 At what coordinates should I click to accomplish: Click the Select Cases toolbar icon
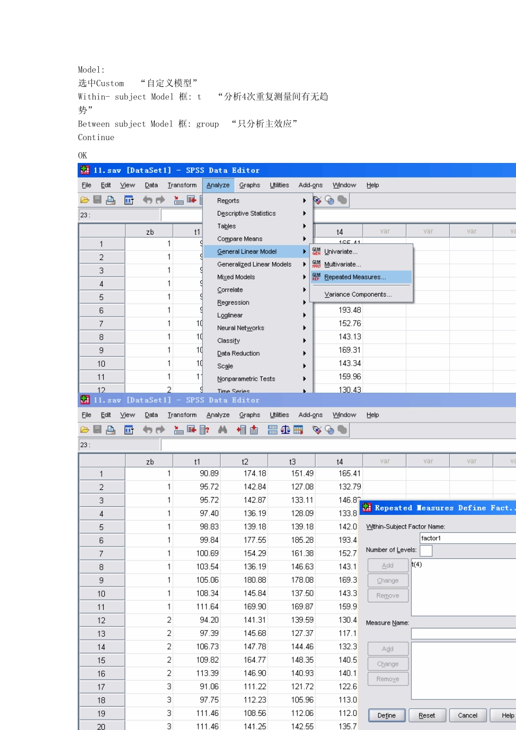298,430
